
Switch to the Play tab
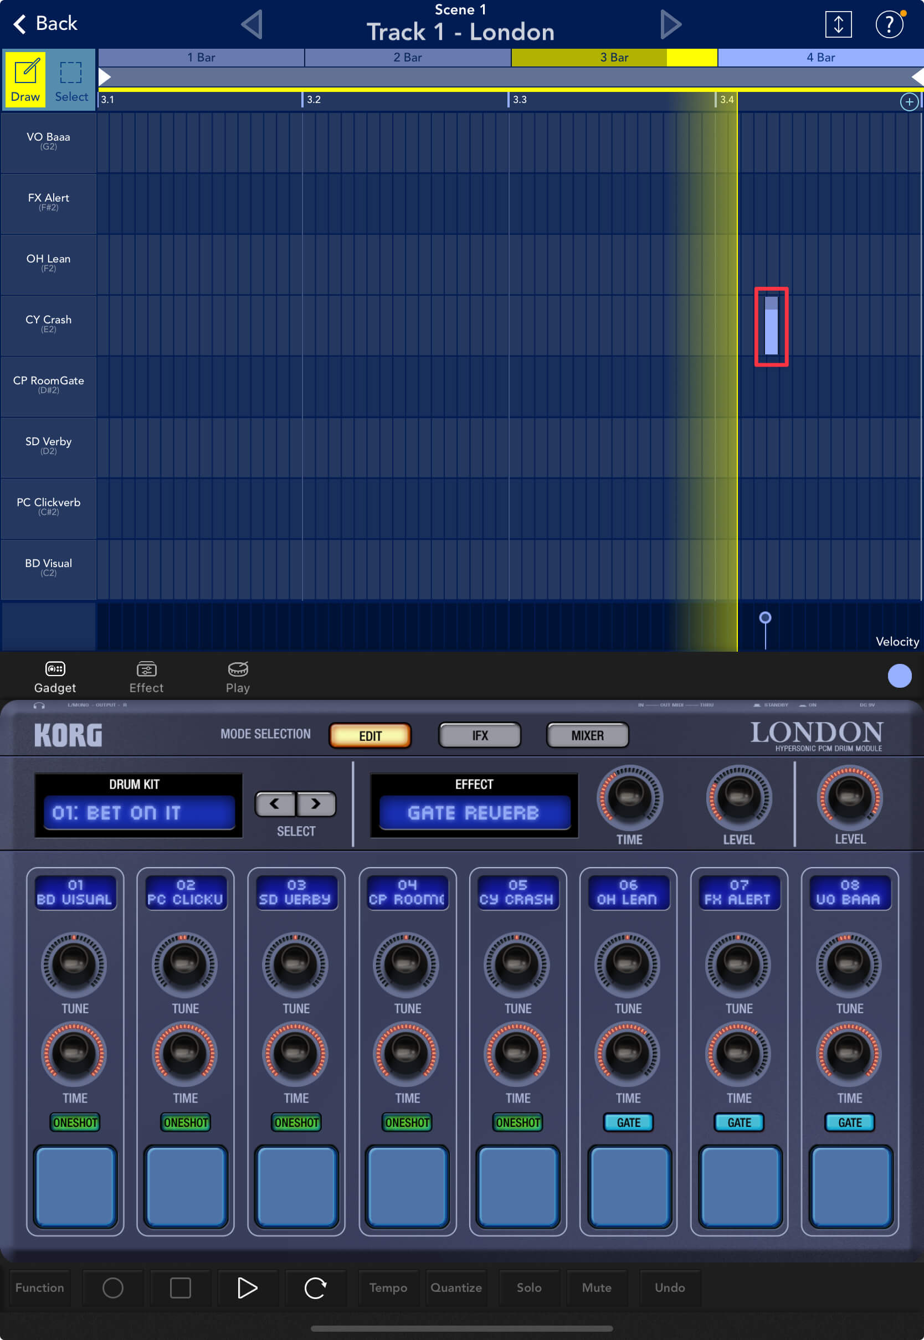[x=237, y=676]
